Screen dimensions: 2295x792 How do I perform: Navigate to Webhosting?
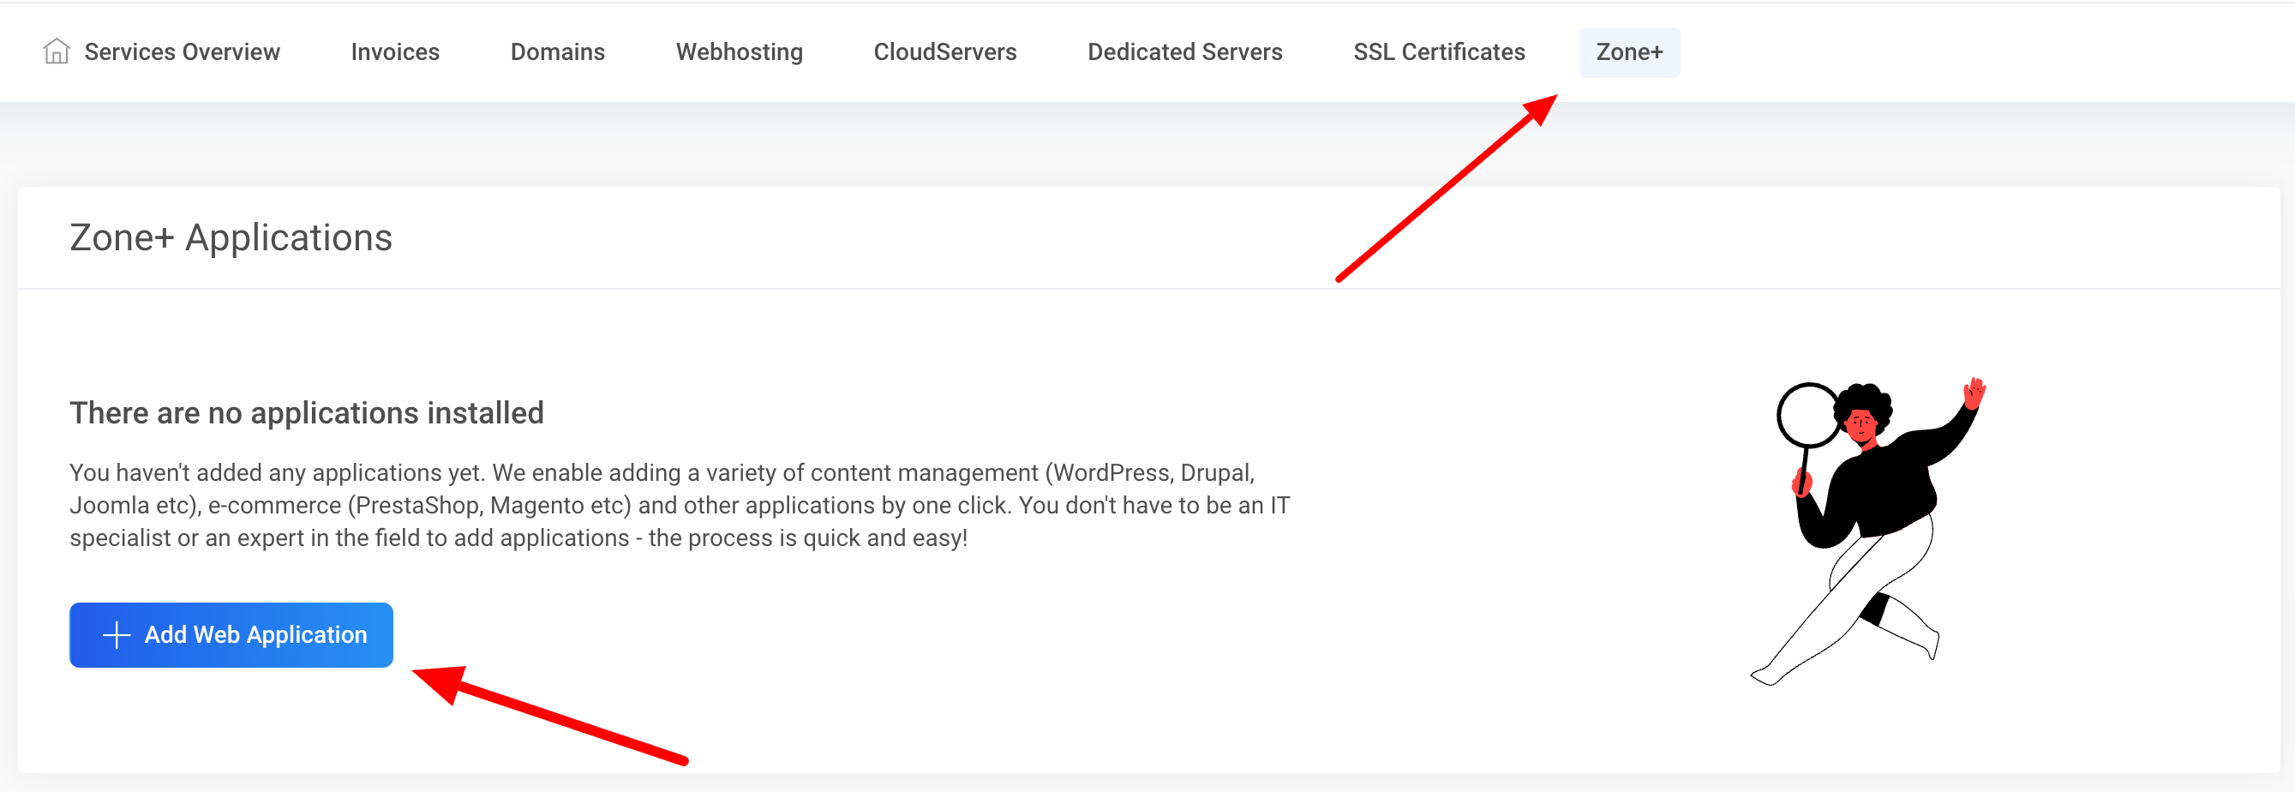(x=739, y=51)
